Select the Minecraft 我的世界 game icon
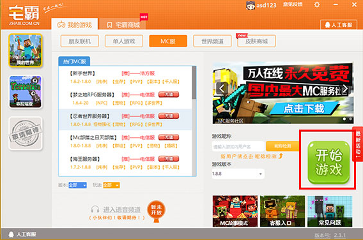363x240 pixels. click(x=26, y=50)
